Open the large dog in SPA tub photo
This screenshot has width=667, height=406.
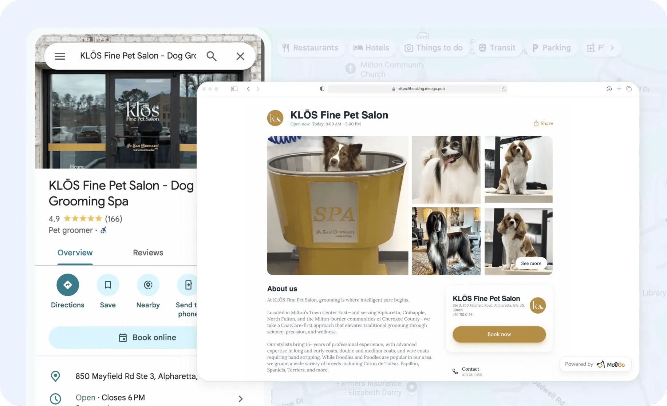338,206
